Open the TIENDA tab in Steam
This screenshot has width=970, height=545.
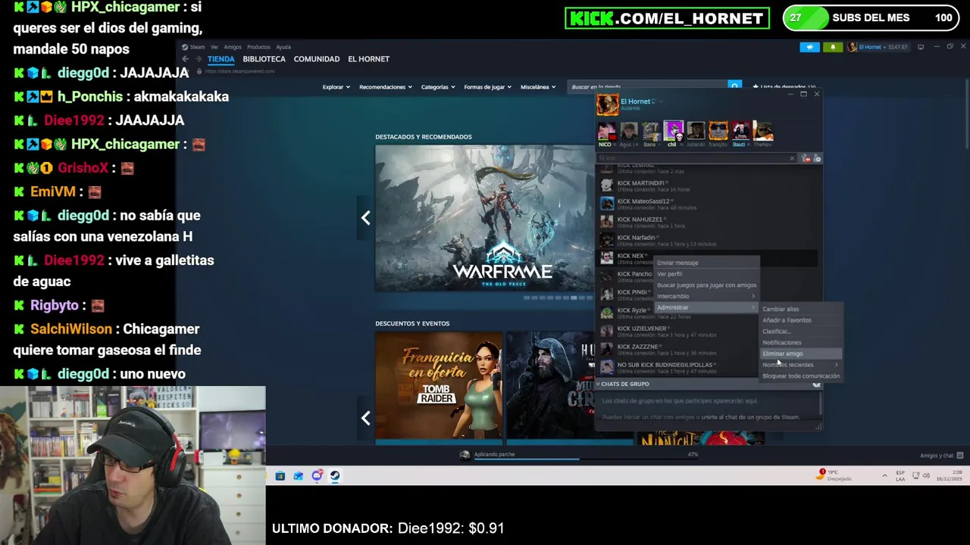point(221,59)
